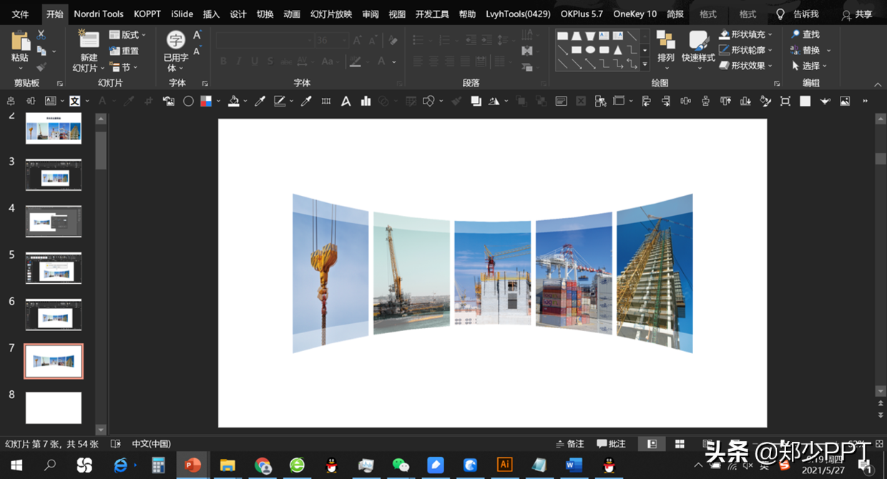Click the 共享 share button

click(x=858, y=14)
